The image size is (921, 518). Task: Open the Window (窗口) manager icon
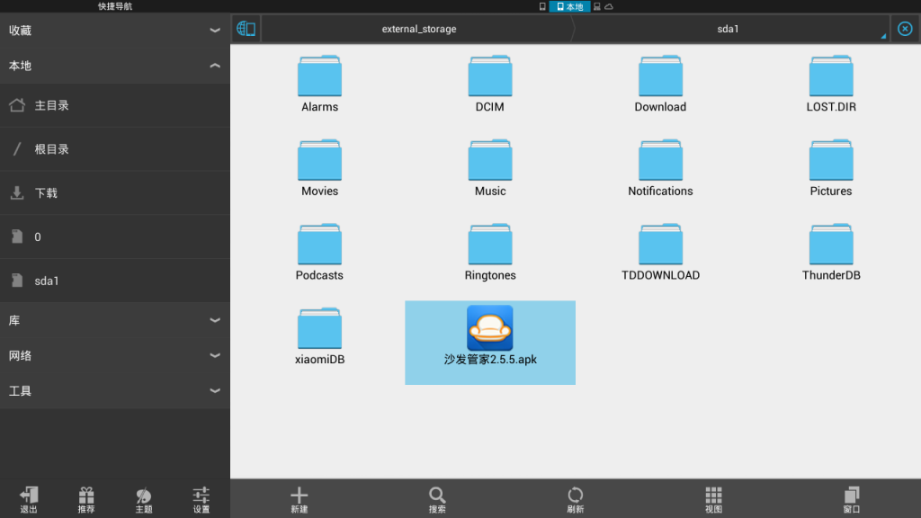[852, 499]
